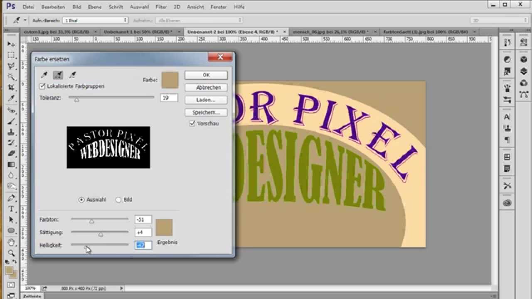Open the Ebene menu
Screen dimensions: 532x299
(x=95, y=7)
